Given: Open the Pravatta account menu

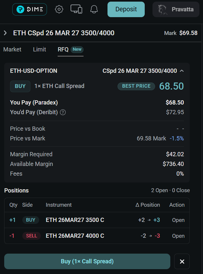Looking at the screenshot, I should tap(176, 9).
